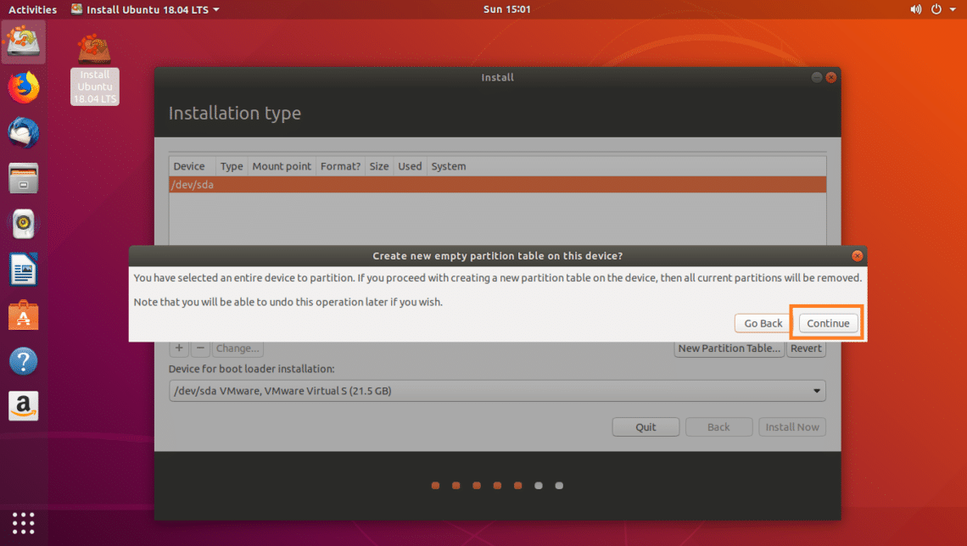Close the partition table confirmation dialog
This screenshot has width=967, height=546.
[x=857, y=255]
